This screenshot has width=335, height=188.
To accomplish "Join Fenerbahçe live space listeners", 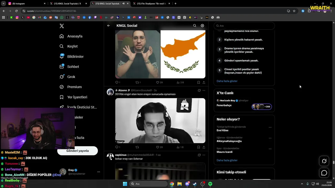I will 262,107.
